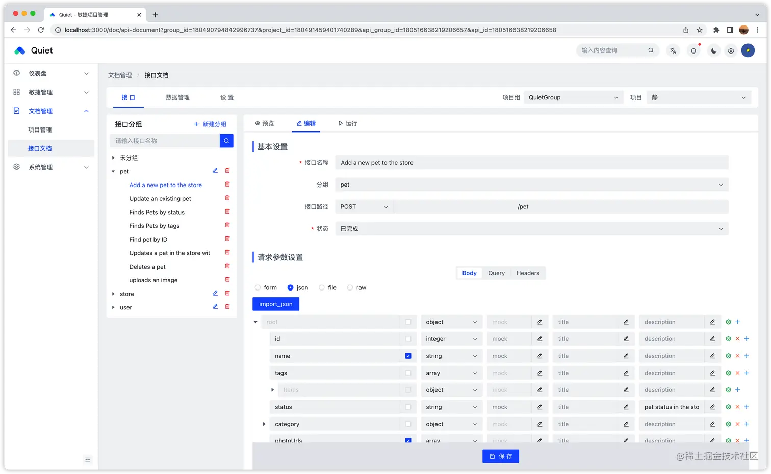Switch to the 运行 run tab
This screenshot has width=771, height=474.
[x=348, y=123]
